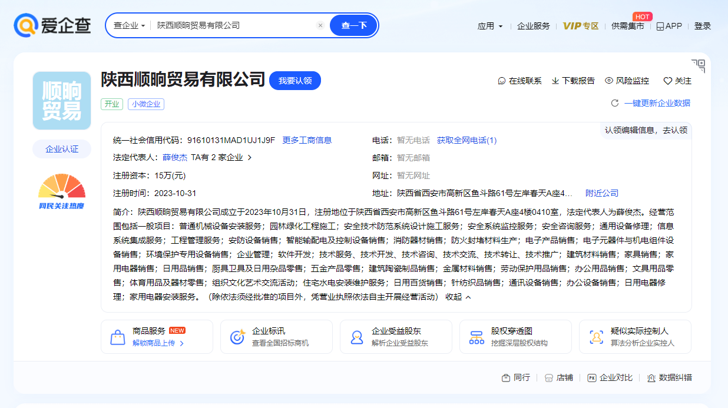Click the registration date 2023-10-31
This screenshot has height=408, width=728.
click(176, 193)
